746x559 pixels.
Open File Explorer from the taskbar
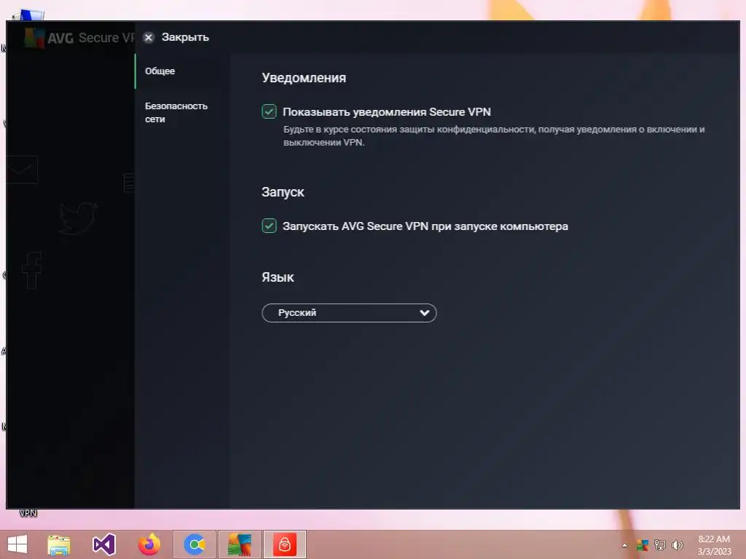[x=59, y=544]
